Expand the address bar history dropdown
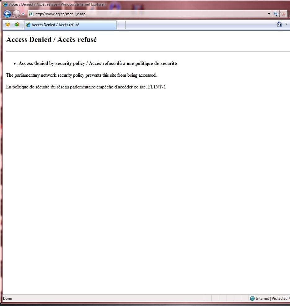 [x=269, y=14]
